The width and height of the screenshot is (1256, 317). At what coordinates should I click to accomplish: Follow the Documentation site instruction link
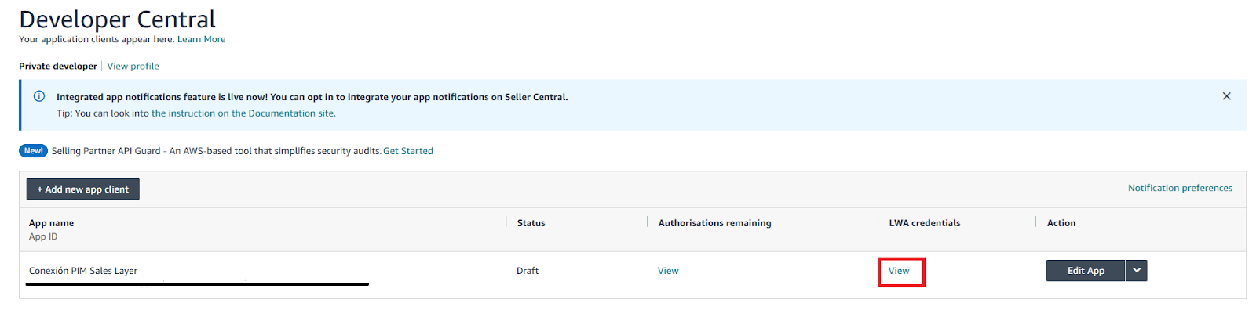click(x=243, y=113)
